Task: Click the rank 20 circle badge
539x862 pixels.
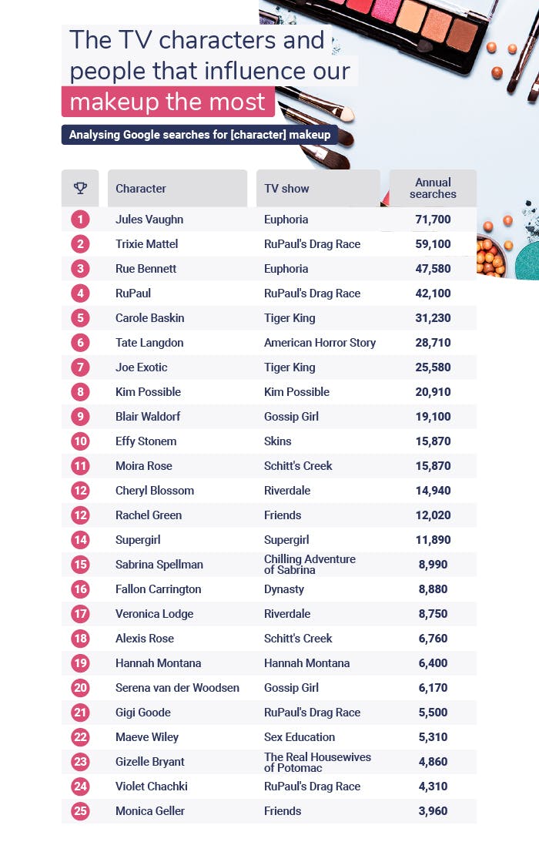Action: click(80, 688)
